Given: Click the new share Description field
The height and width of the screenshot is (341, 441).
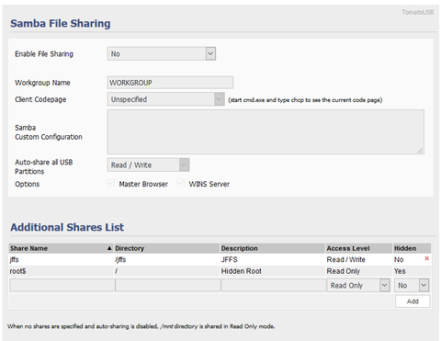Looking at the screenshot, I should (274, 285).
